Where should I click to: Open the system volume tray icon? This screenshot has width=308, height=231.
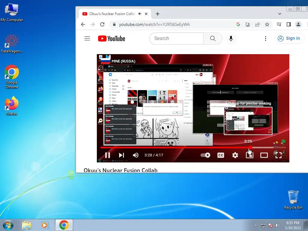(x=278, y=225)
